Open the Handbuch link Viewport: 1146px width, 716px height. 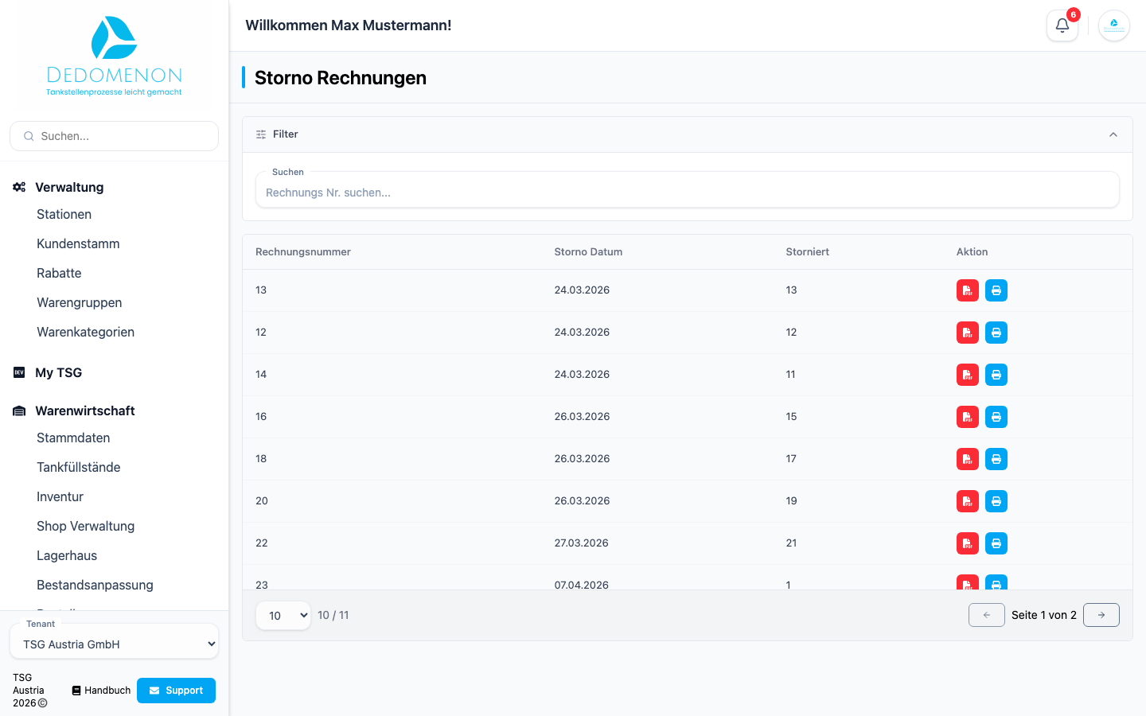coord(101,691)
